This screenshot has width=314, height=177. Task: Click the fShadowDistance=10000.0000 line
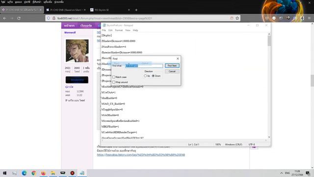coord(118,41)
